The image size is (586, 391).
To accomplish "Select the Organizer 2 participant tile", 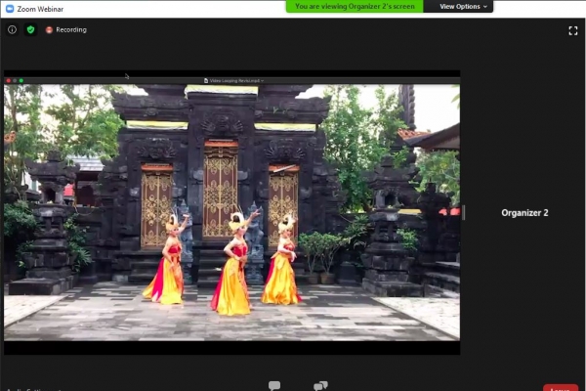I will tap(524, 212).
